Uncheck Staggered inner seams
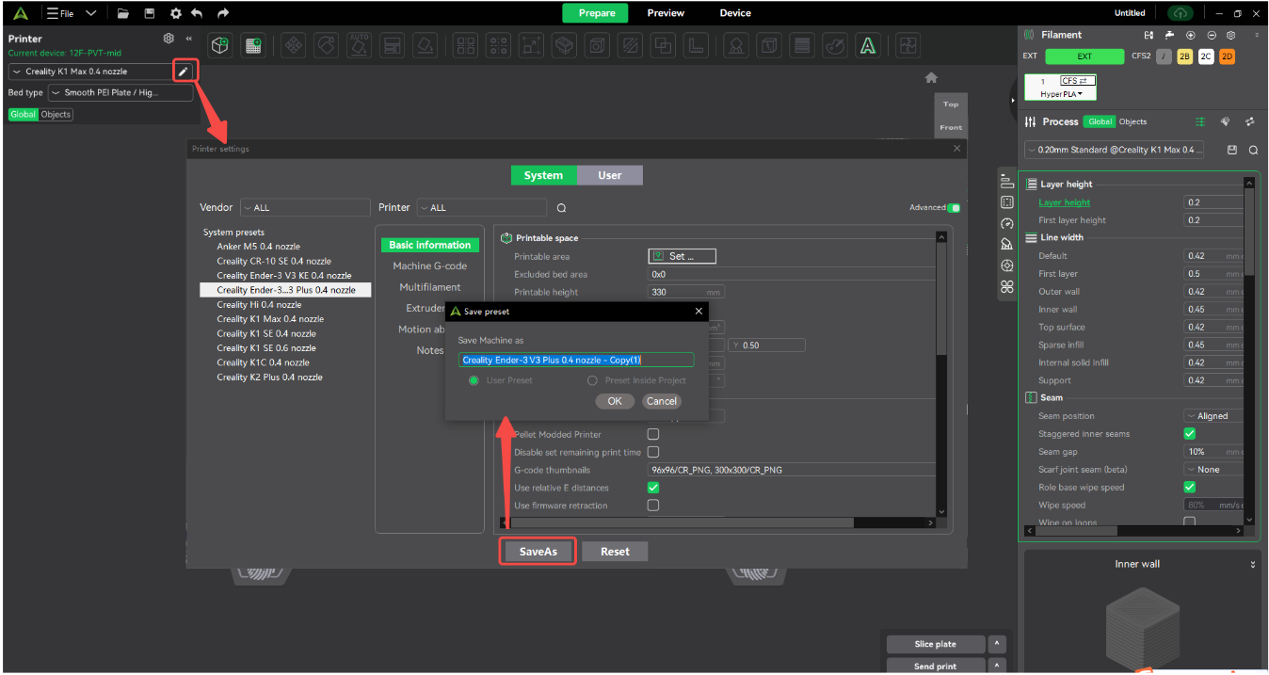 tap(1189, 434)
